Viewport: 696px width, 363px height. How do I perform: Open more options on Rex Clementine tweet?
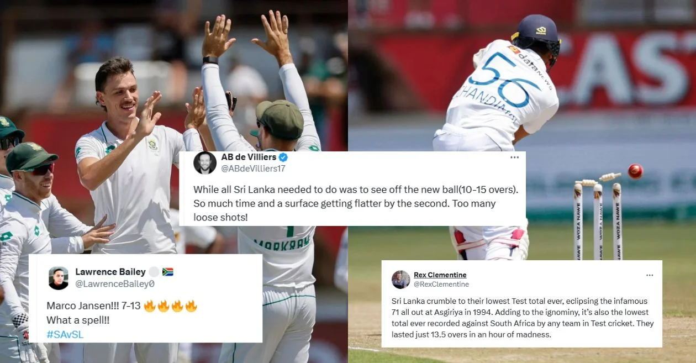(x=650, y=275)
